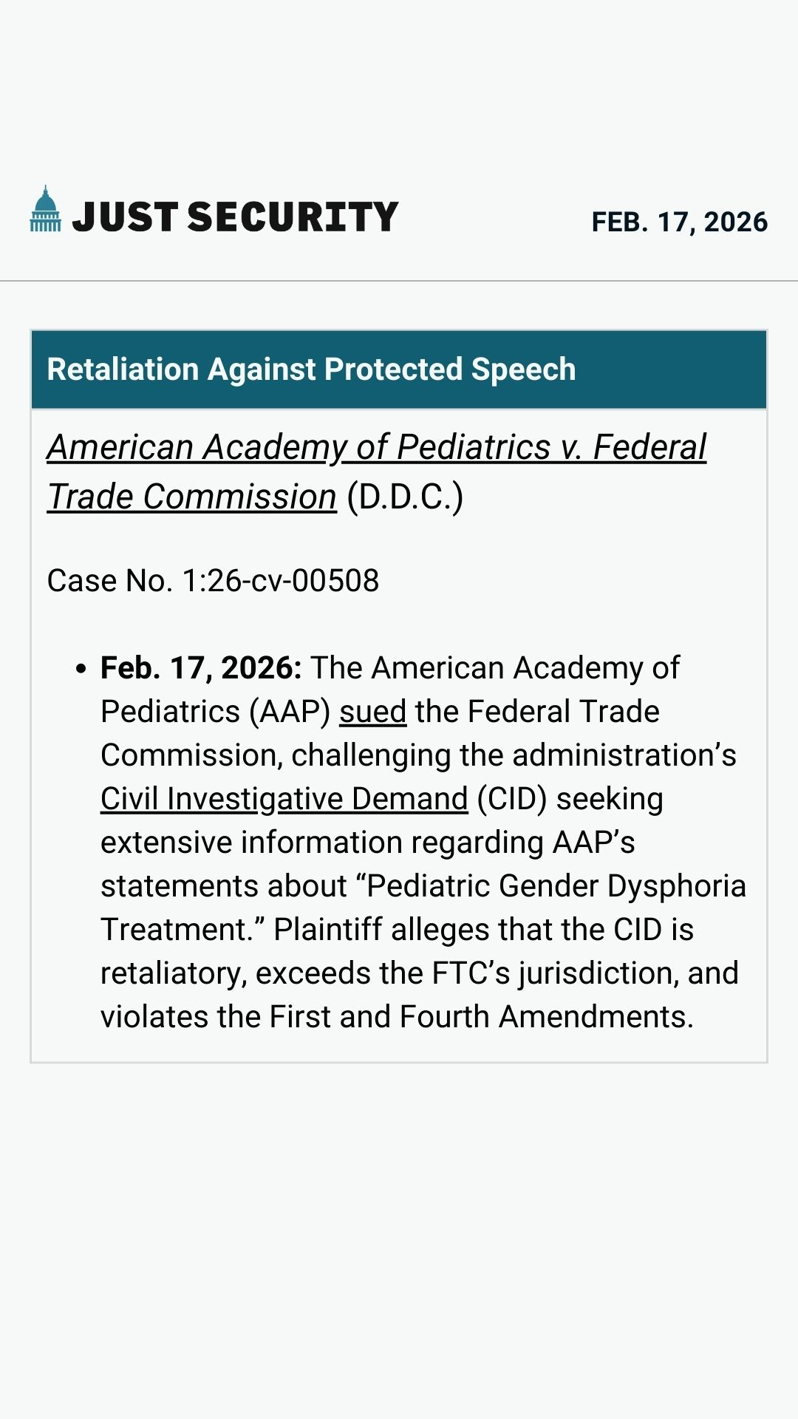The height and width of the screenshot is (1419, 798).
Task: Select the Retaliation Against Protected Speech header
Action: [311, 369]
